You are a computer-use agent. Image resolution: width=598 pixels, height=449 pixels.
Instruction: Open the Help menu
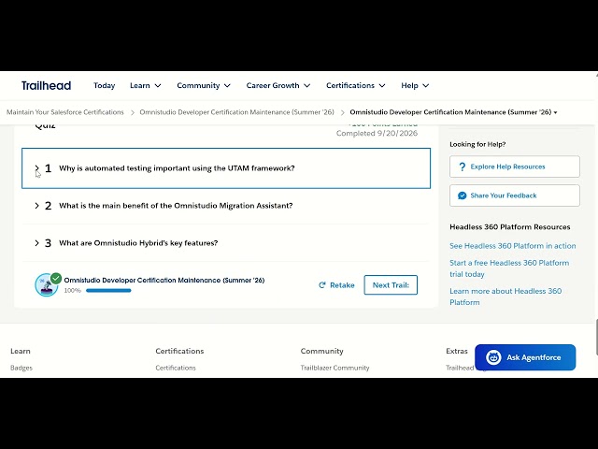(415, 85)
